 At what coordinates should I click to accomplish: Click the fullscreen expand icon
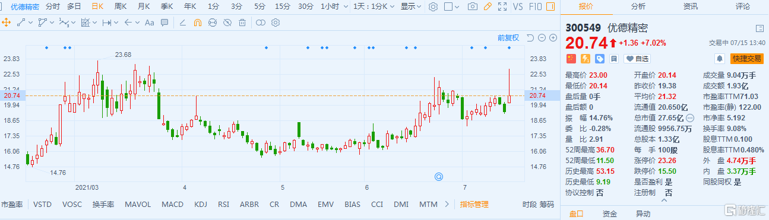pyautogui.click(x=503, y=7)
